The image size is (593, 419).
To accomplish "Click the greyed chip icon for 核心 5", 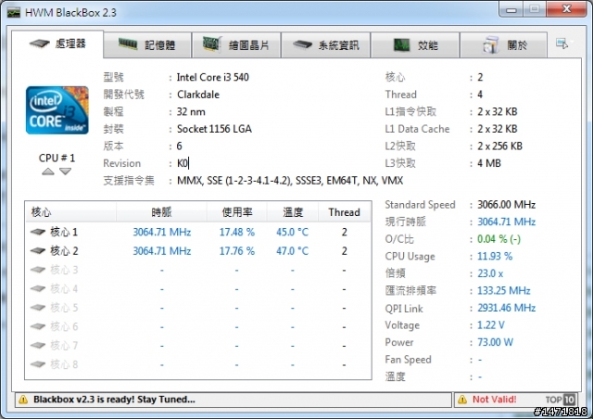I will point(38,308).
